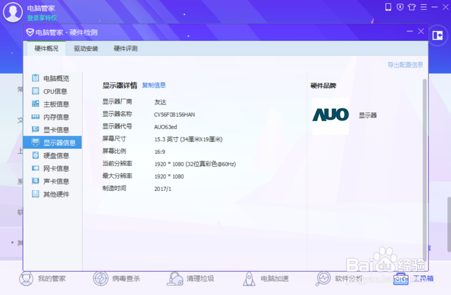Click the monitor name CV56F□B156HAN

pyautogui.click(x=174, y=115)
